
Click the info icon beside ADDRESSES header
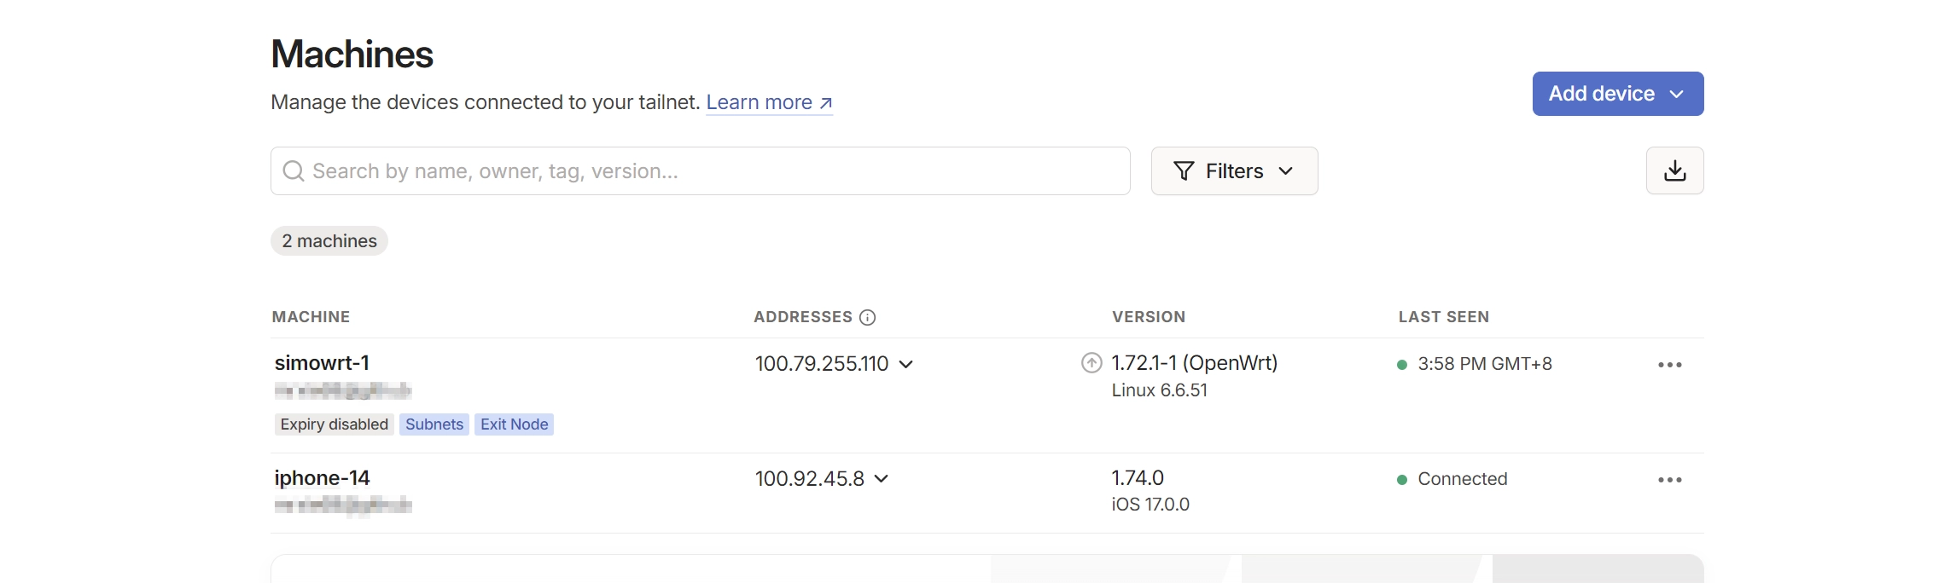[x=867, y=317]
